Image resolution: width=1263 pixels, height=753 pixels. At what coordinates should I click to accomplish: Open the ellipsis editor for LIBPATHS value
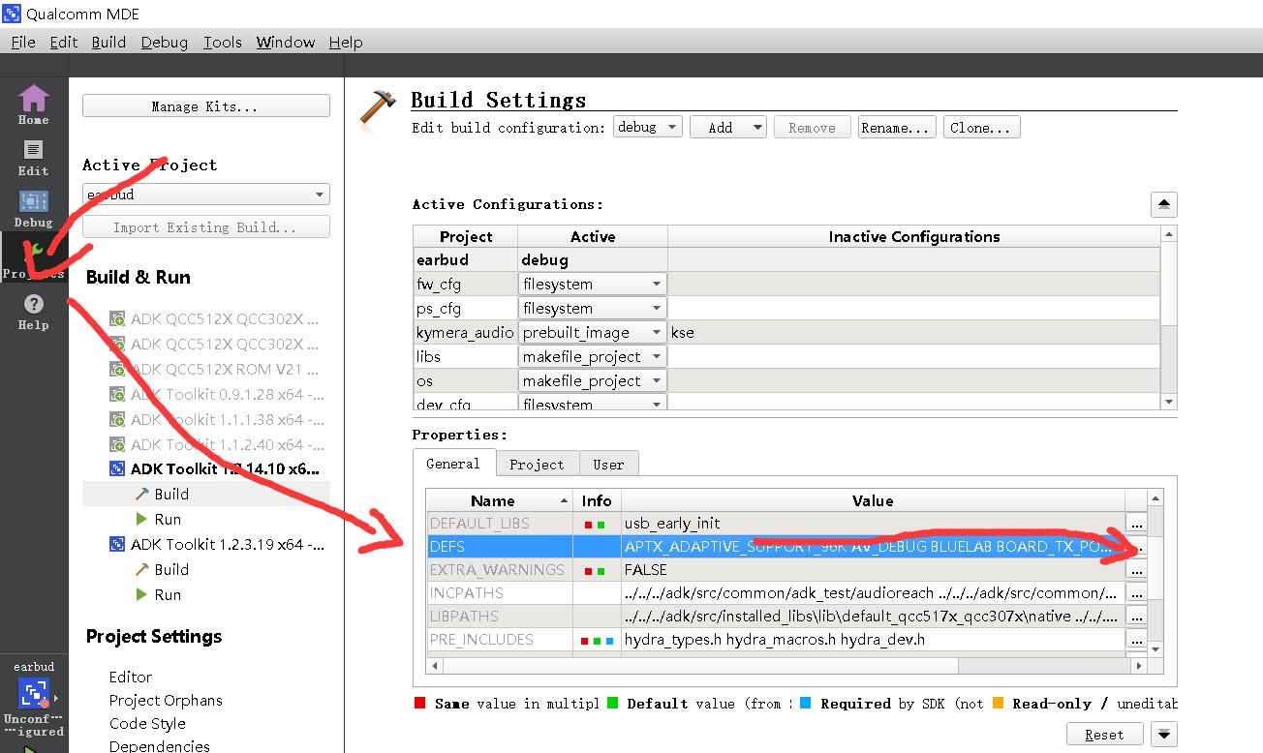point(1136,617)
